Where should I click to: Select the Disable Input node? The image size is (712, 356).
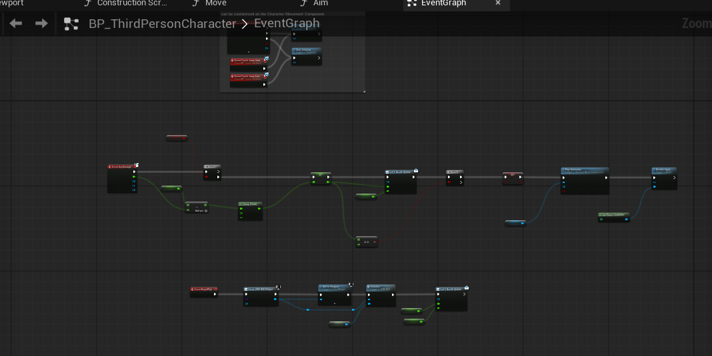(x=664, y=170)
